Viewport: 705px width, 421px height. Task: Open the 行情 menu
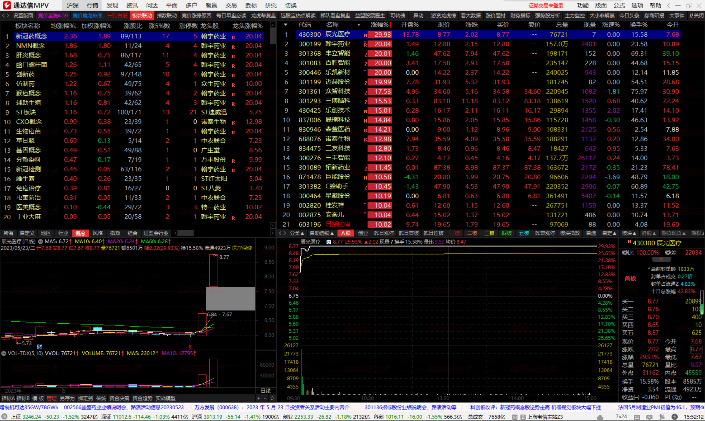pos(92,6)
